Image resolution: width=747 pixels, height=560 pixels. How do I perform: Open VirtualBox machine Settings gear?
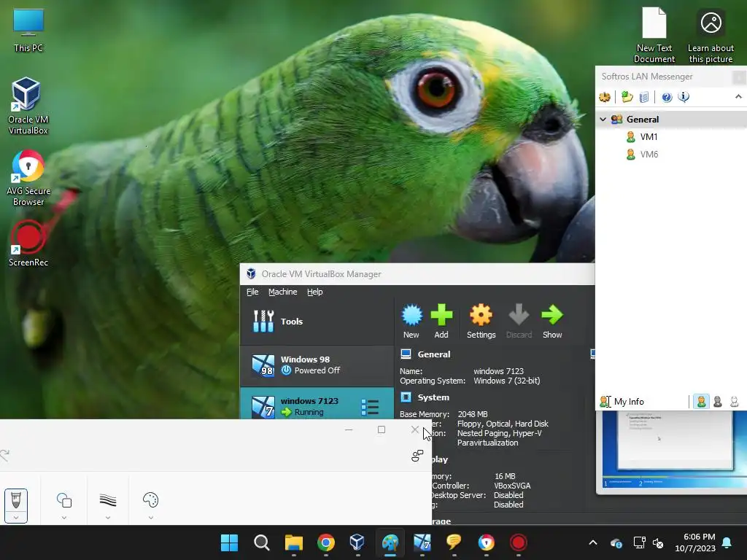481,322
